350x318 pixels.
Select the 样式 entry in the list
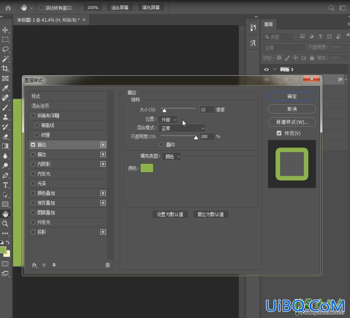tap(68, 96)
